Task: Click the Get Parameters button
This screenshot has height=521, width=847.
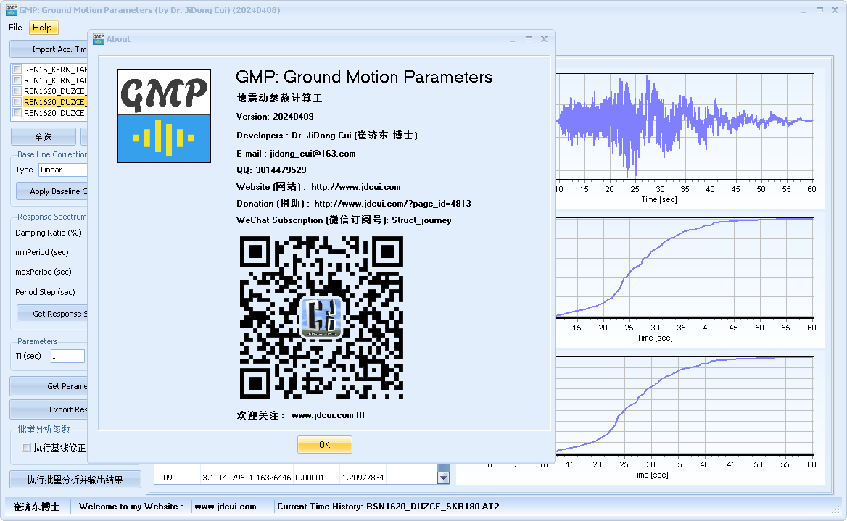Action: click(49, 386)
